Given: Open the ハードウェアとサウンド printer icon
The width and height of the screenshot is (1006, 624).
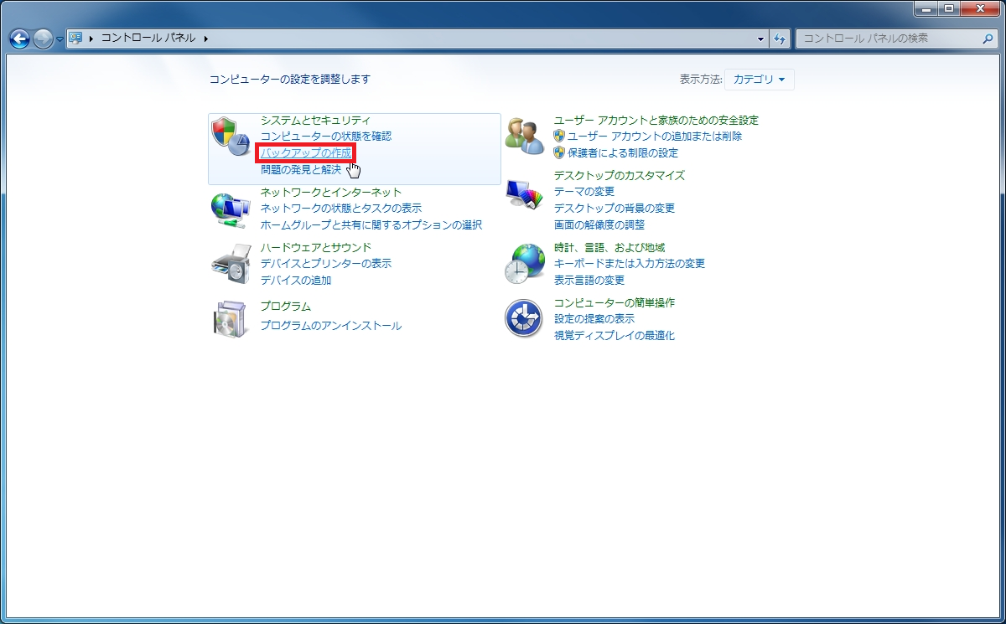Looking at the screenshot, I should 230,264.
